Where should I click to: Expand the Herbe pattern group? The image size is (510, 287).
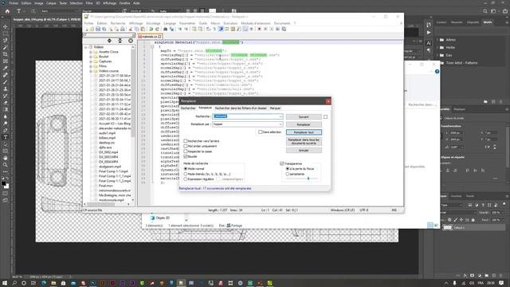[x=437, y=48]
